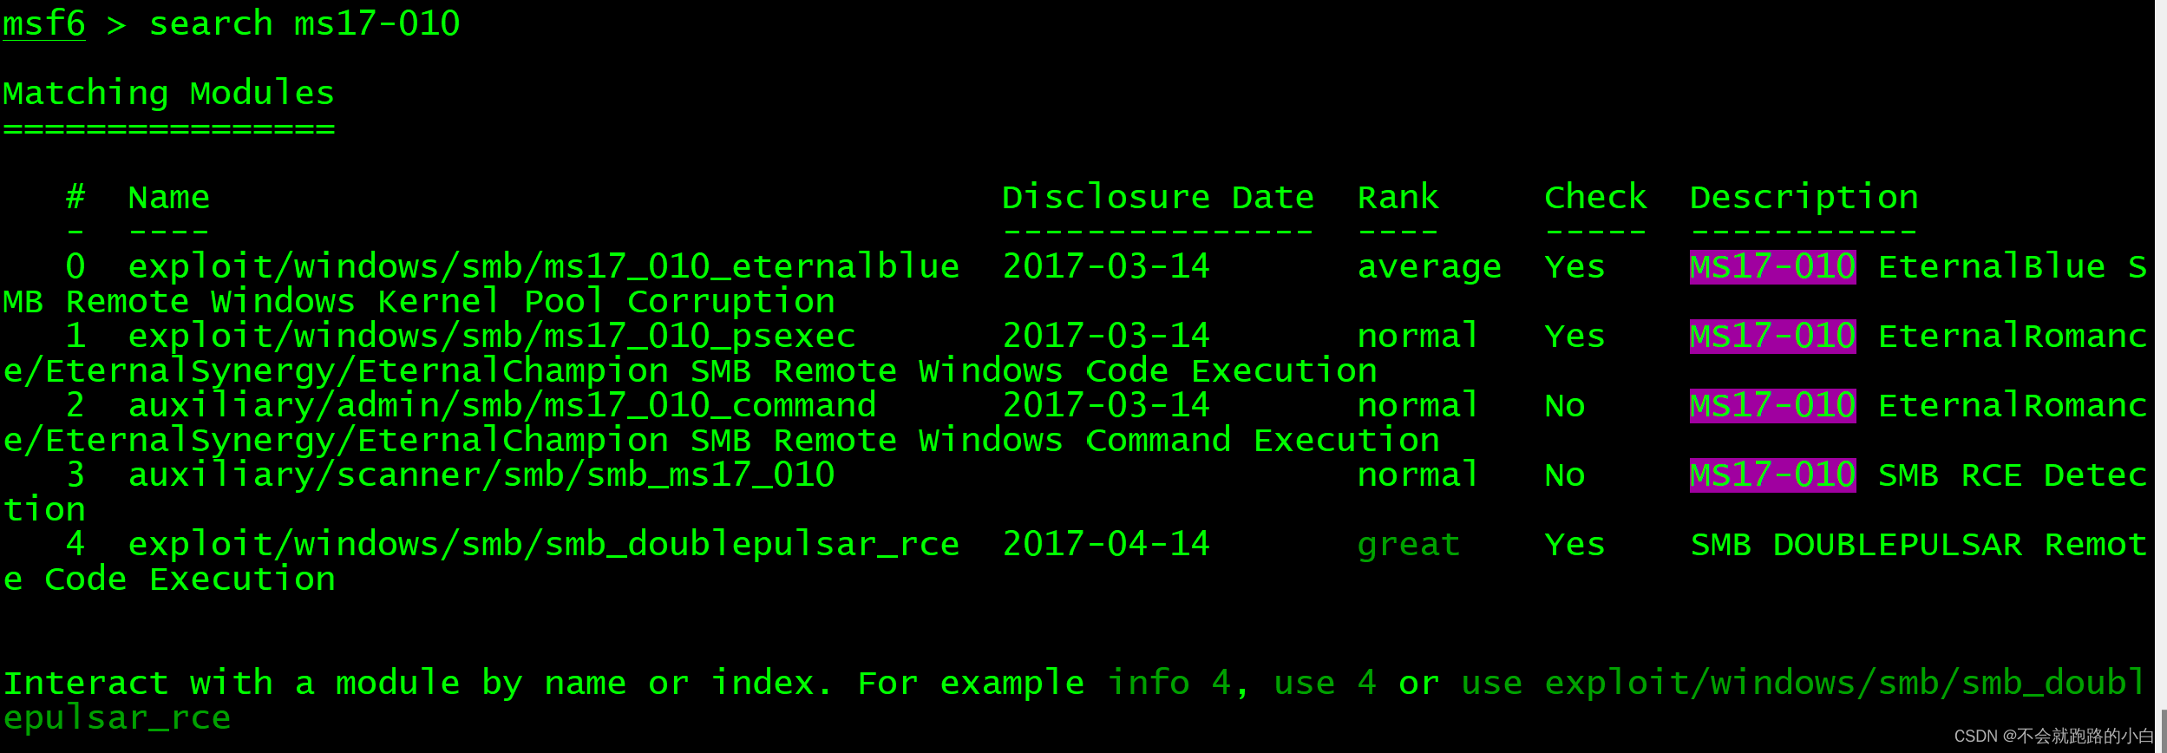This screenshot has width=2167, height=753.
Task: Click the typed command 'search ms17-010'
Action: coord(304,23)
